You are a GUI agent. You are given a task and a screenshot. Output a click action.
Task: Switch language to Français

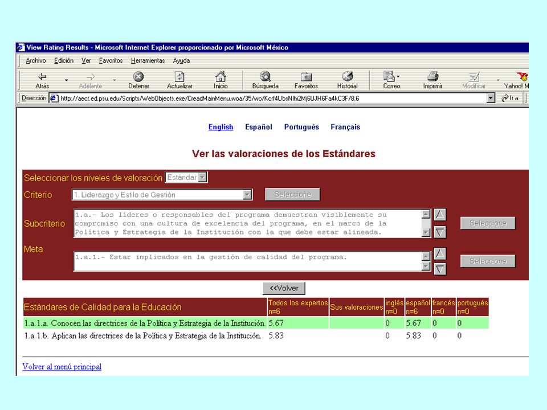click(345, 127)
